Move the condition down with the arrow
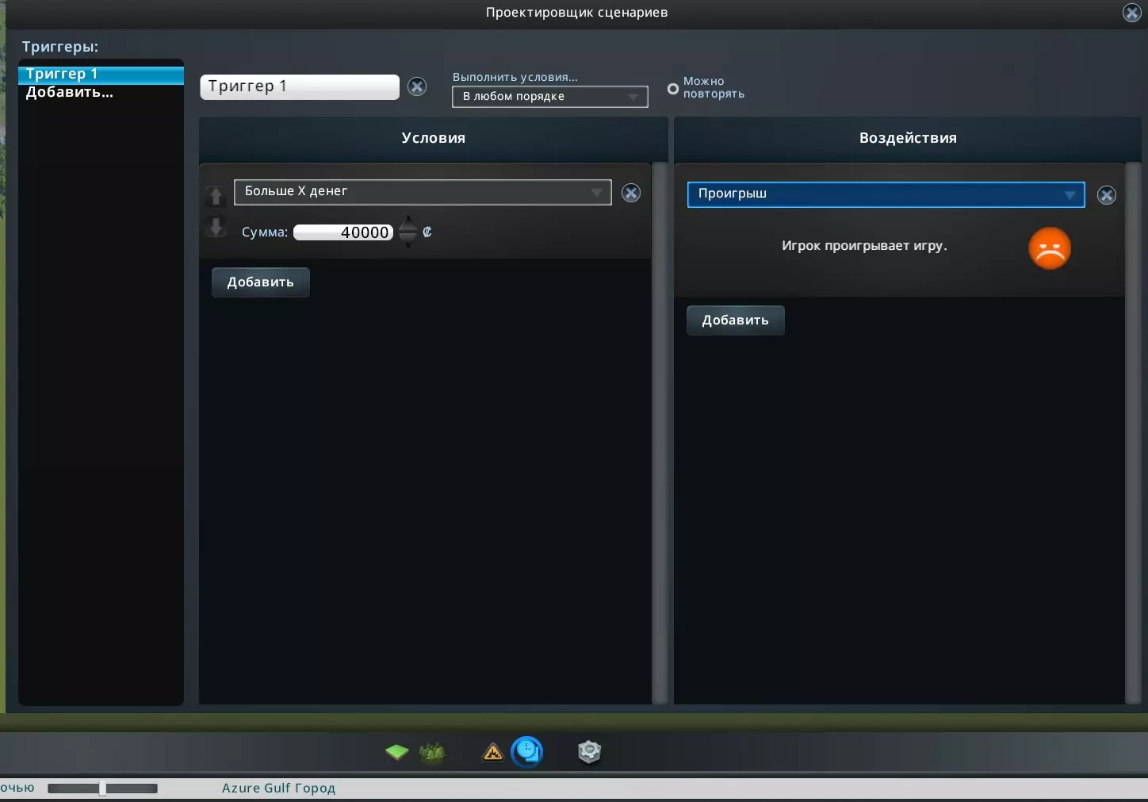Image resolution: width=1148 pixels, height=802 pixels. coord(216,227)
